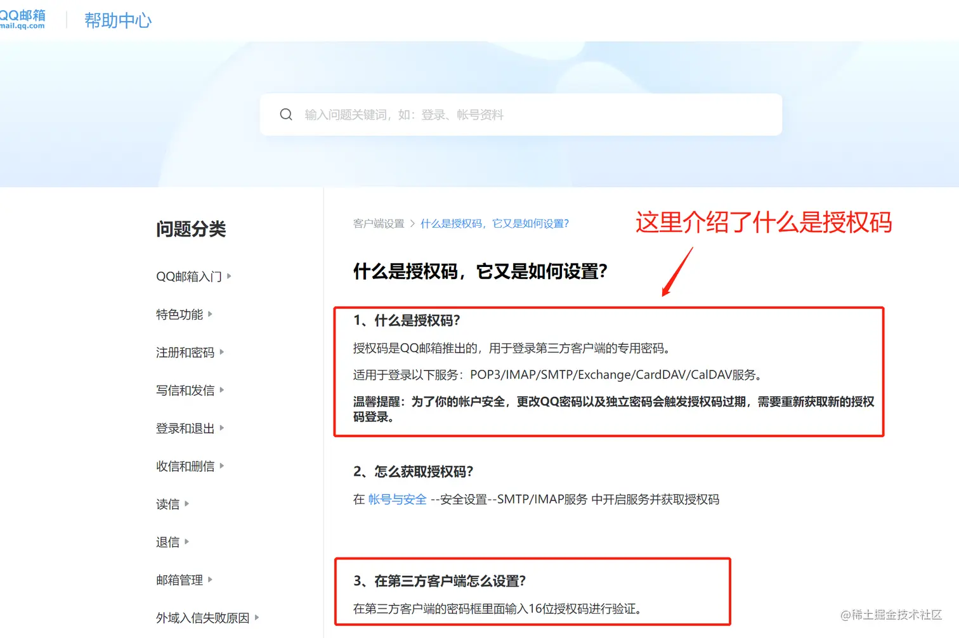Open the 注册和密码 category
This screenshot has width=959, height=638.
click(x=185, y=353)
